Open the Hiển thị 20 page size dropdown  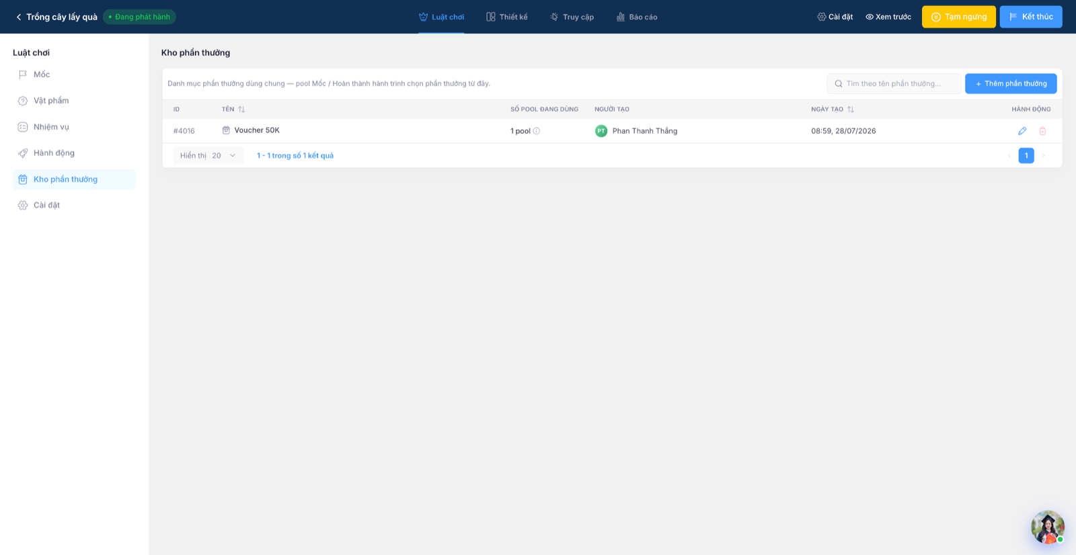[208, 155]
